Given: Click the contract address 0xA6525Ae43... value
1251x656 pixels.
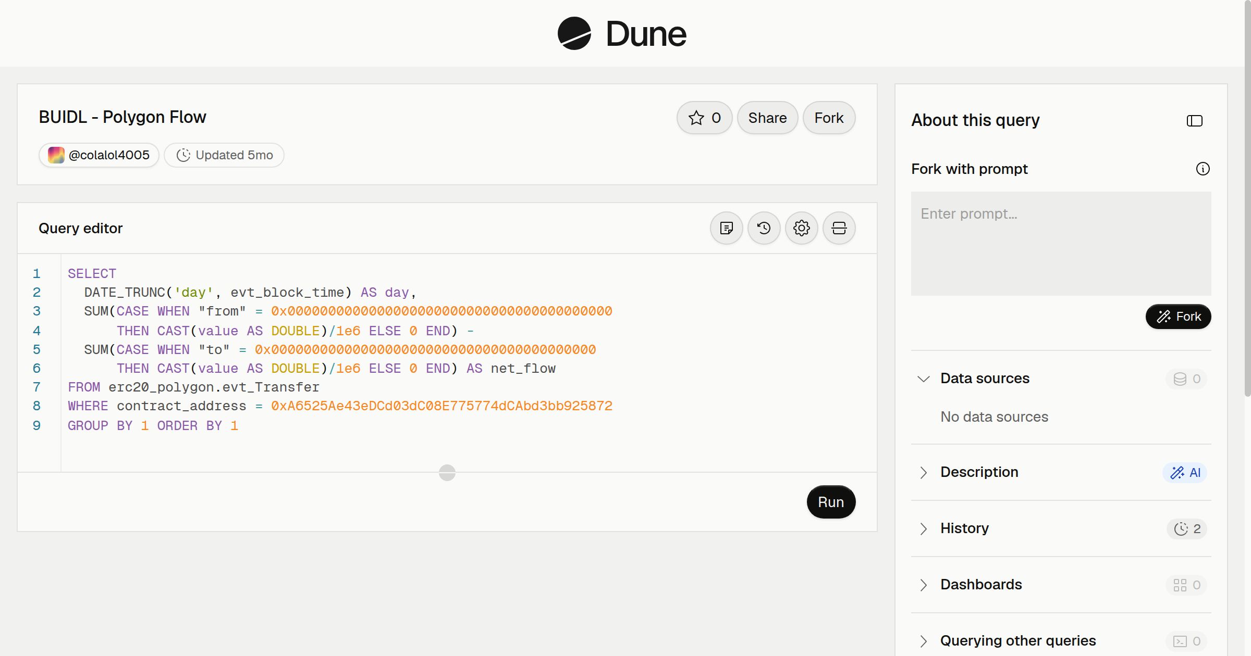Looking at the screenshot, I should [441, 406].
